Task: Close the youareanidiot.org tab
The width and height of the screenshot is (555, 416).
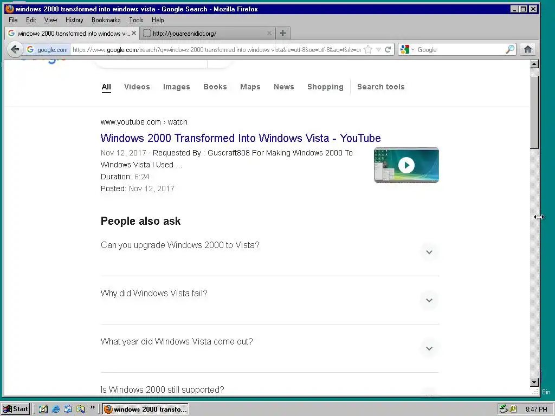Action: click(269, 33)
